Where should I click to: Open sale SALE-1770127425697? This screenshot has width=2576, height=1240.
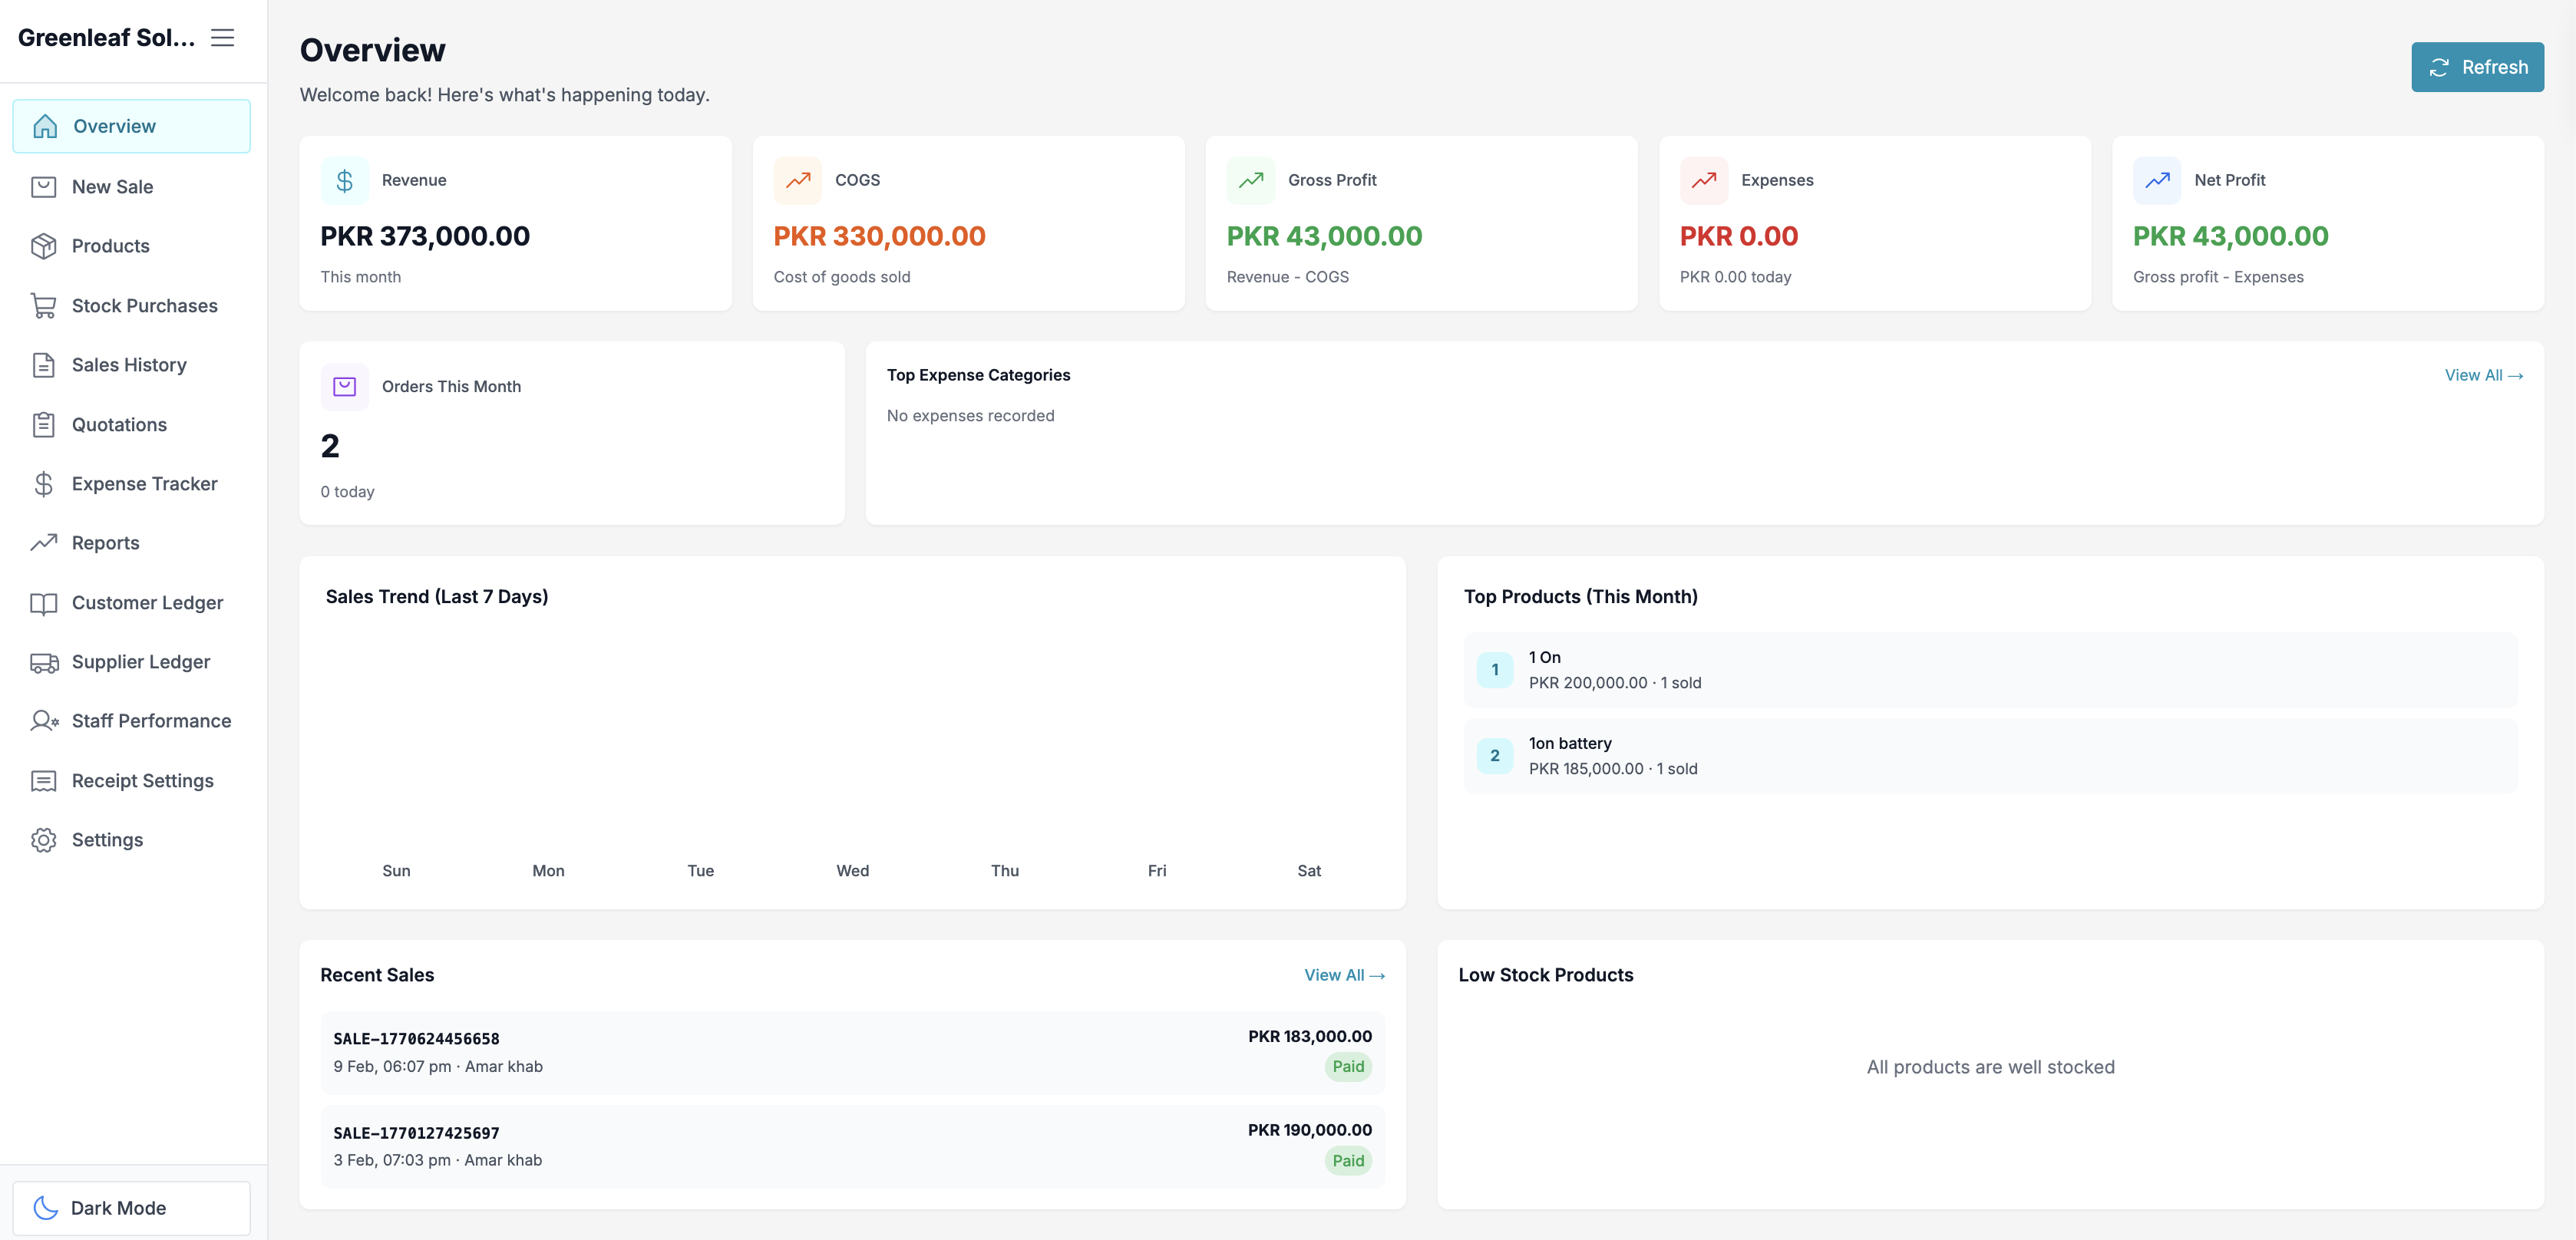852,1146
